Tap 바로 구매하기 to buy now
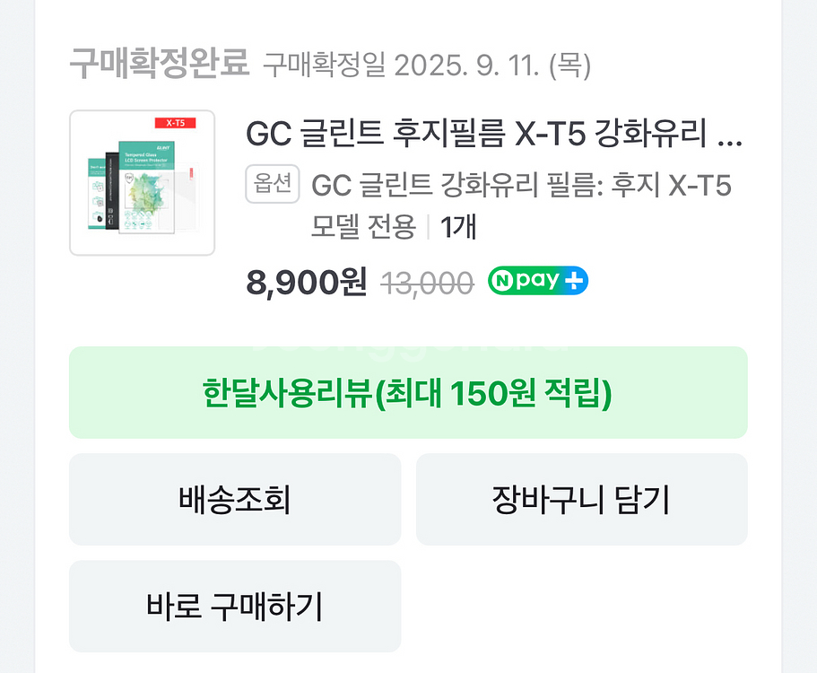This screenshot has height=673, width=817. (235, 607)
